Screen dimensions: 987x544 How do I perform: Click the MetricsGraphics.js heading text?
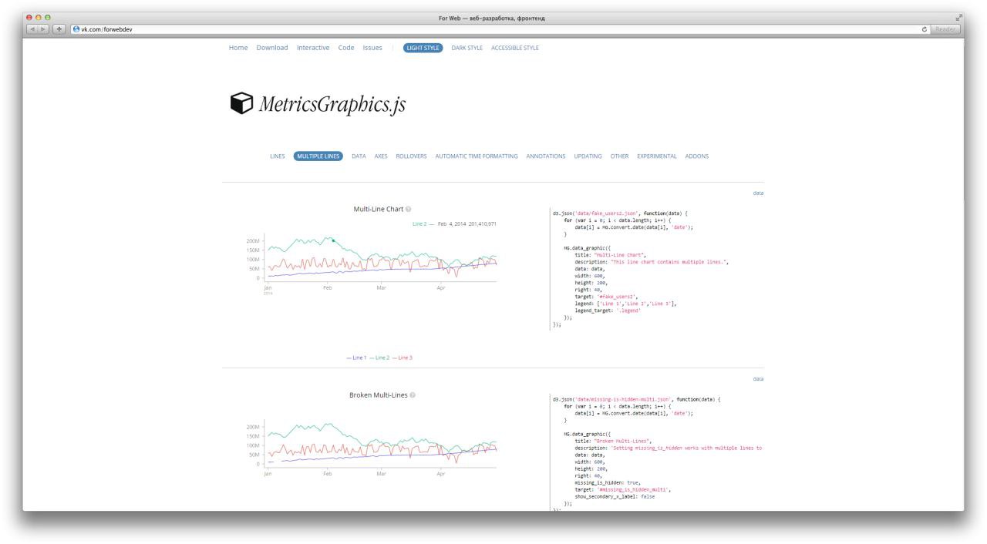[x=332, y=105]
